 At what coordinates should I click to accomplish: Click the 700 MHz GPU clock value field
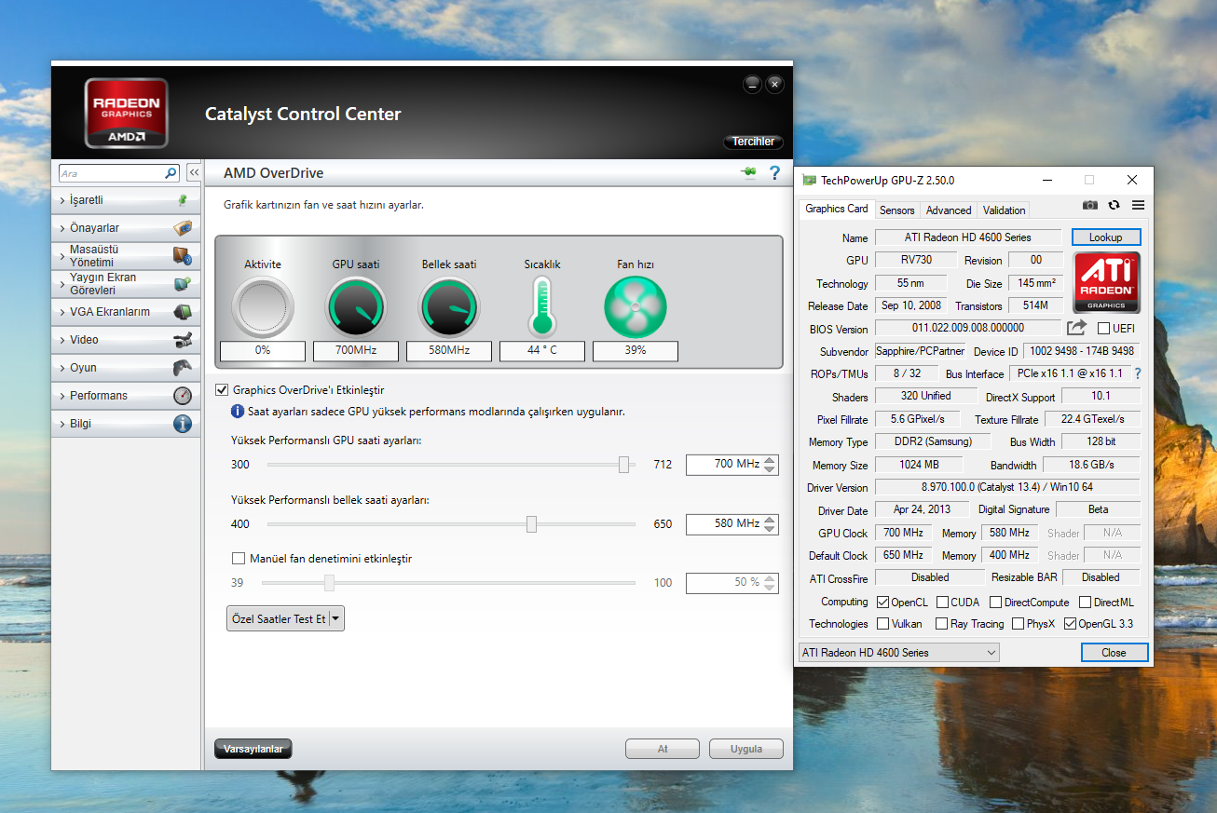pos(724,464)
